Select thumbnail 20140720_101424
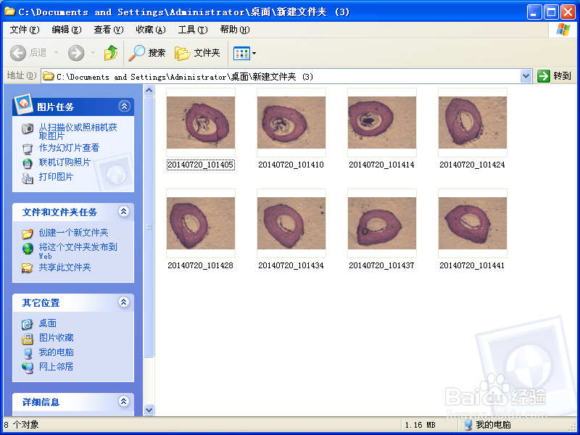 473,123
